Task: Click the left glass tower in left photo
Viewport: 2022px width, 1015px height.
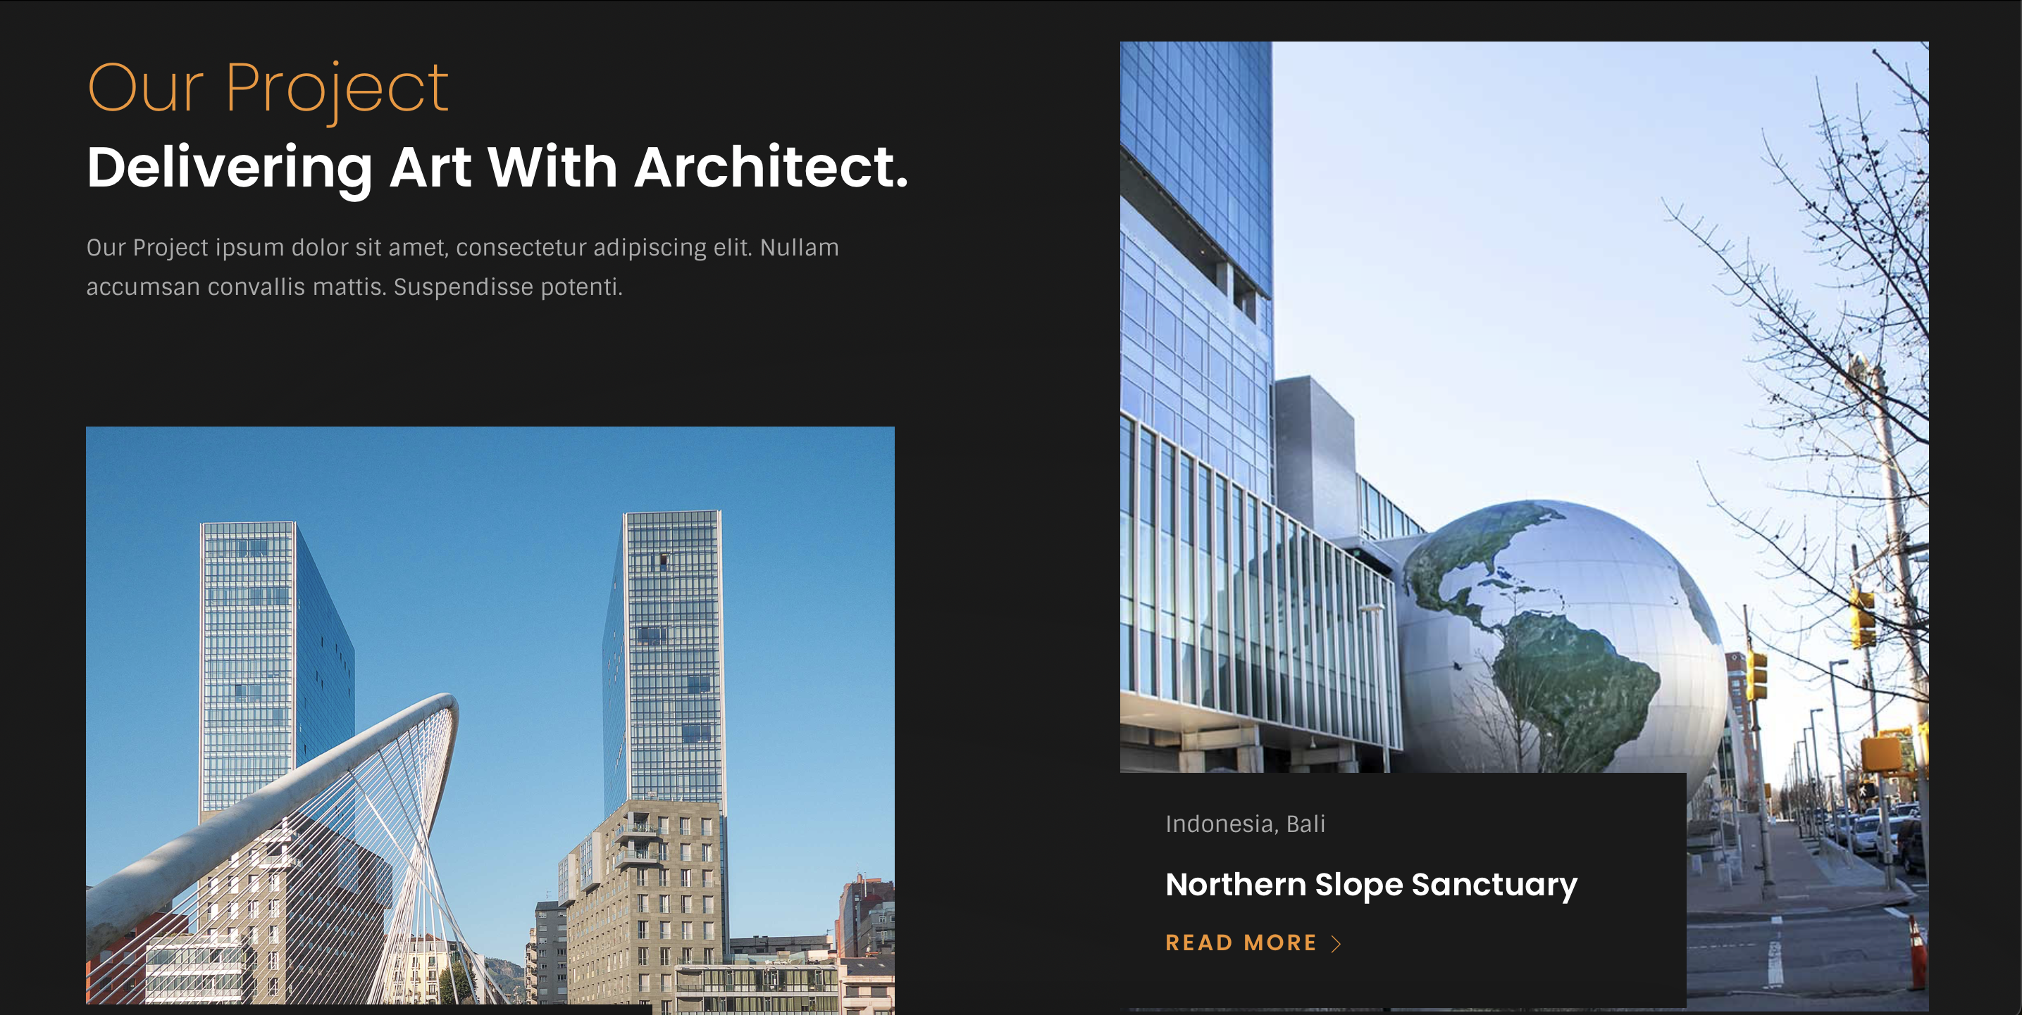Action: [x=275, y=667]
